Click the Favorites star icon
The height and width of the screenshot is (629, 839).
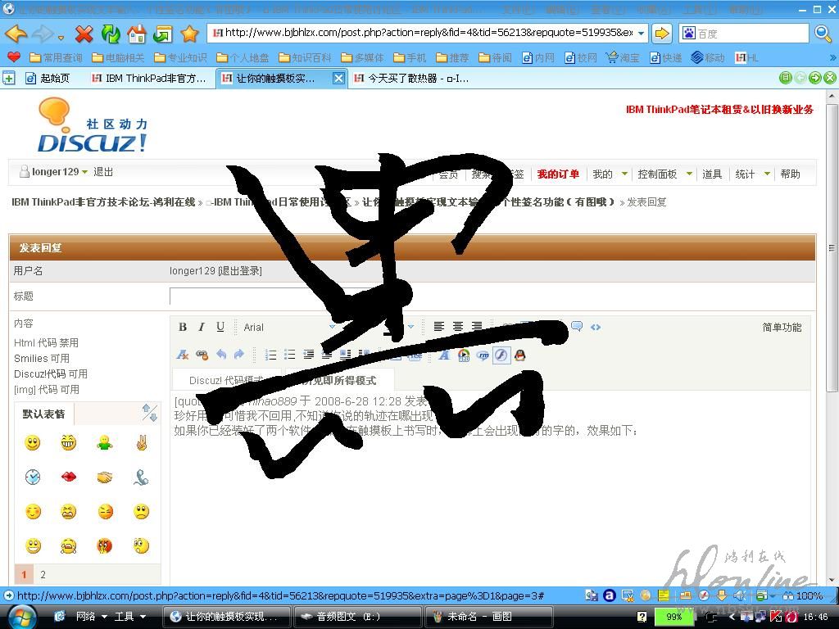pos(189,34)
